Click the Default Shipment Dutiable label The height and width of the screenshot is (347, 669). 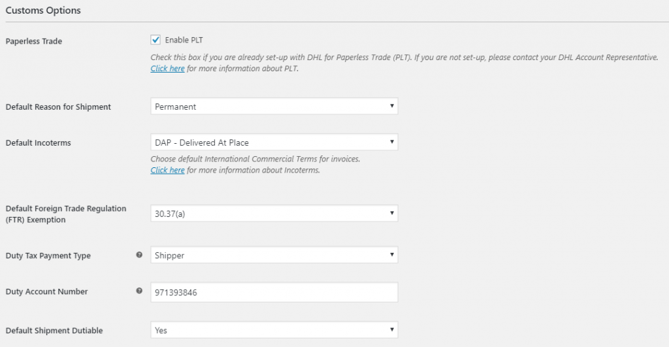(54, 331)
